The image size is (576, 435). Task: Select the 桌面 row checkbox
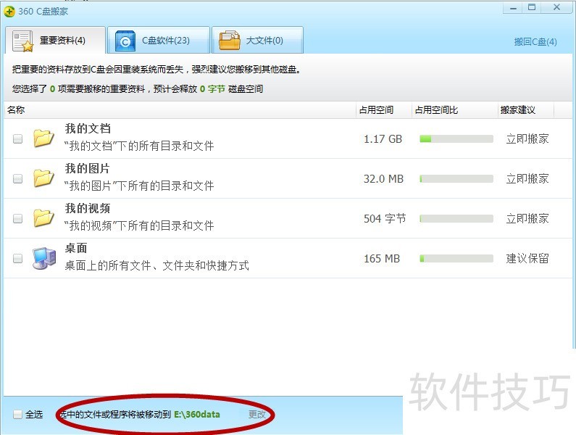click(18, 258)
